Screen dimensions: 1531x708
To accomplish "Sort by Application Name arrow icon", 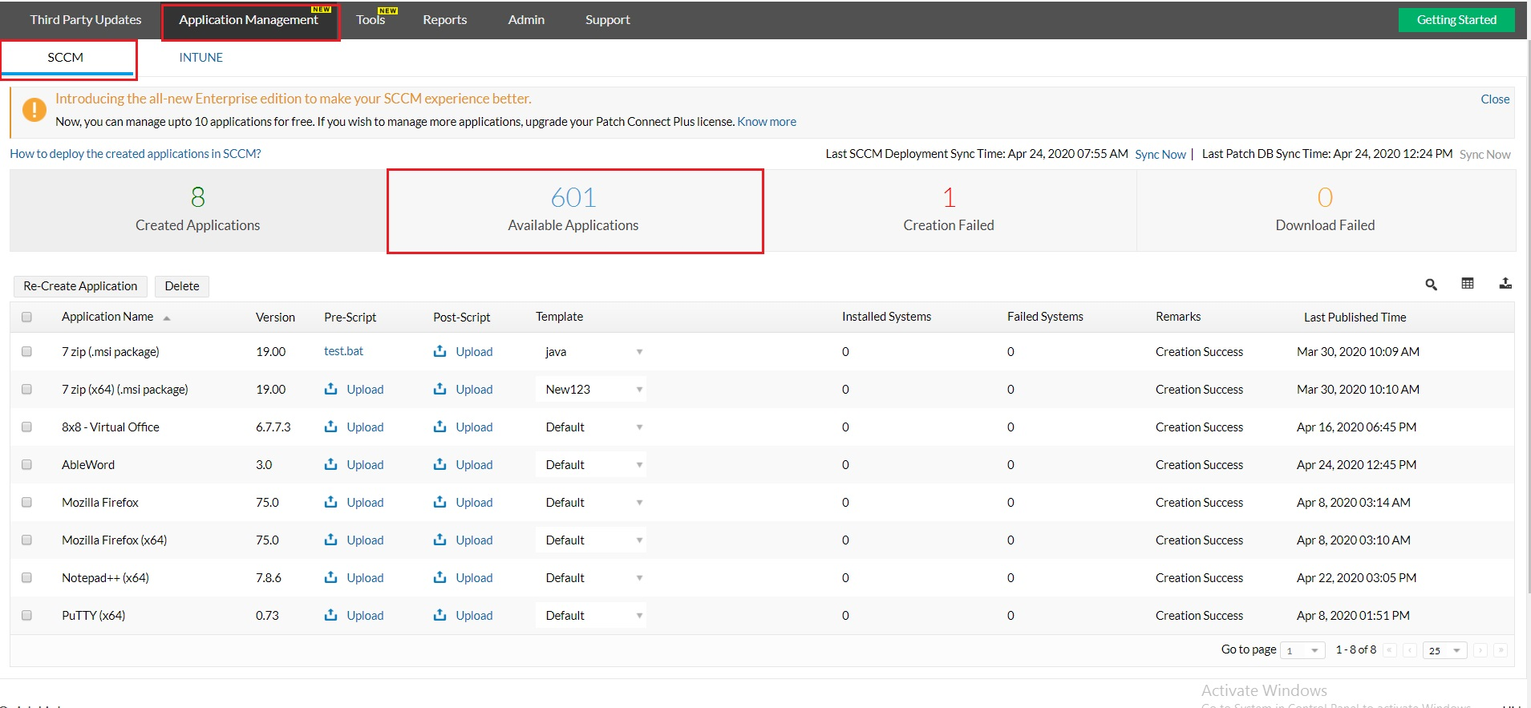I will pyautogui.click(x=167, y=318).
